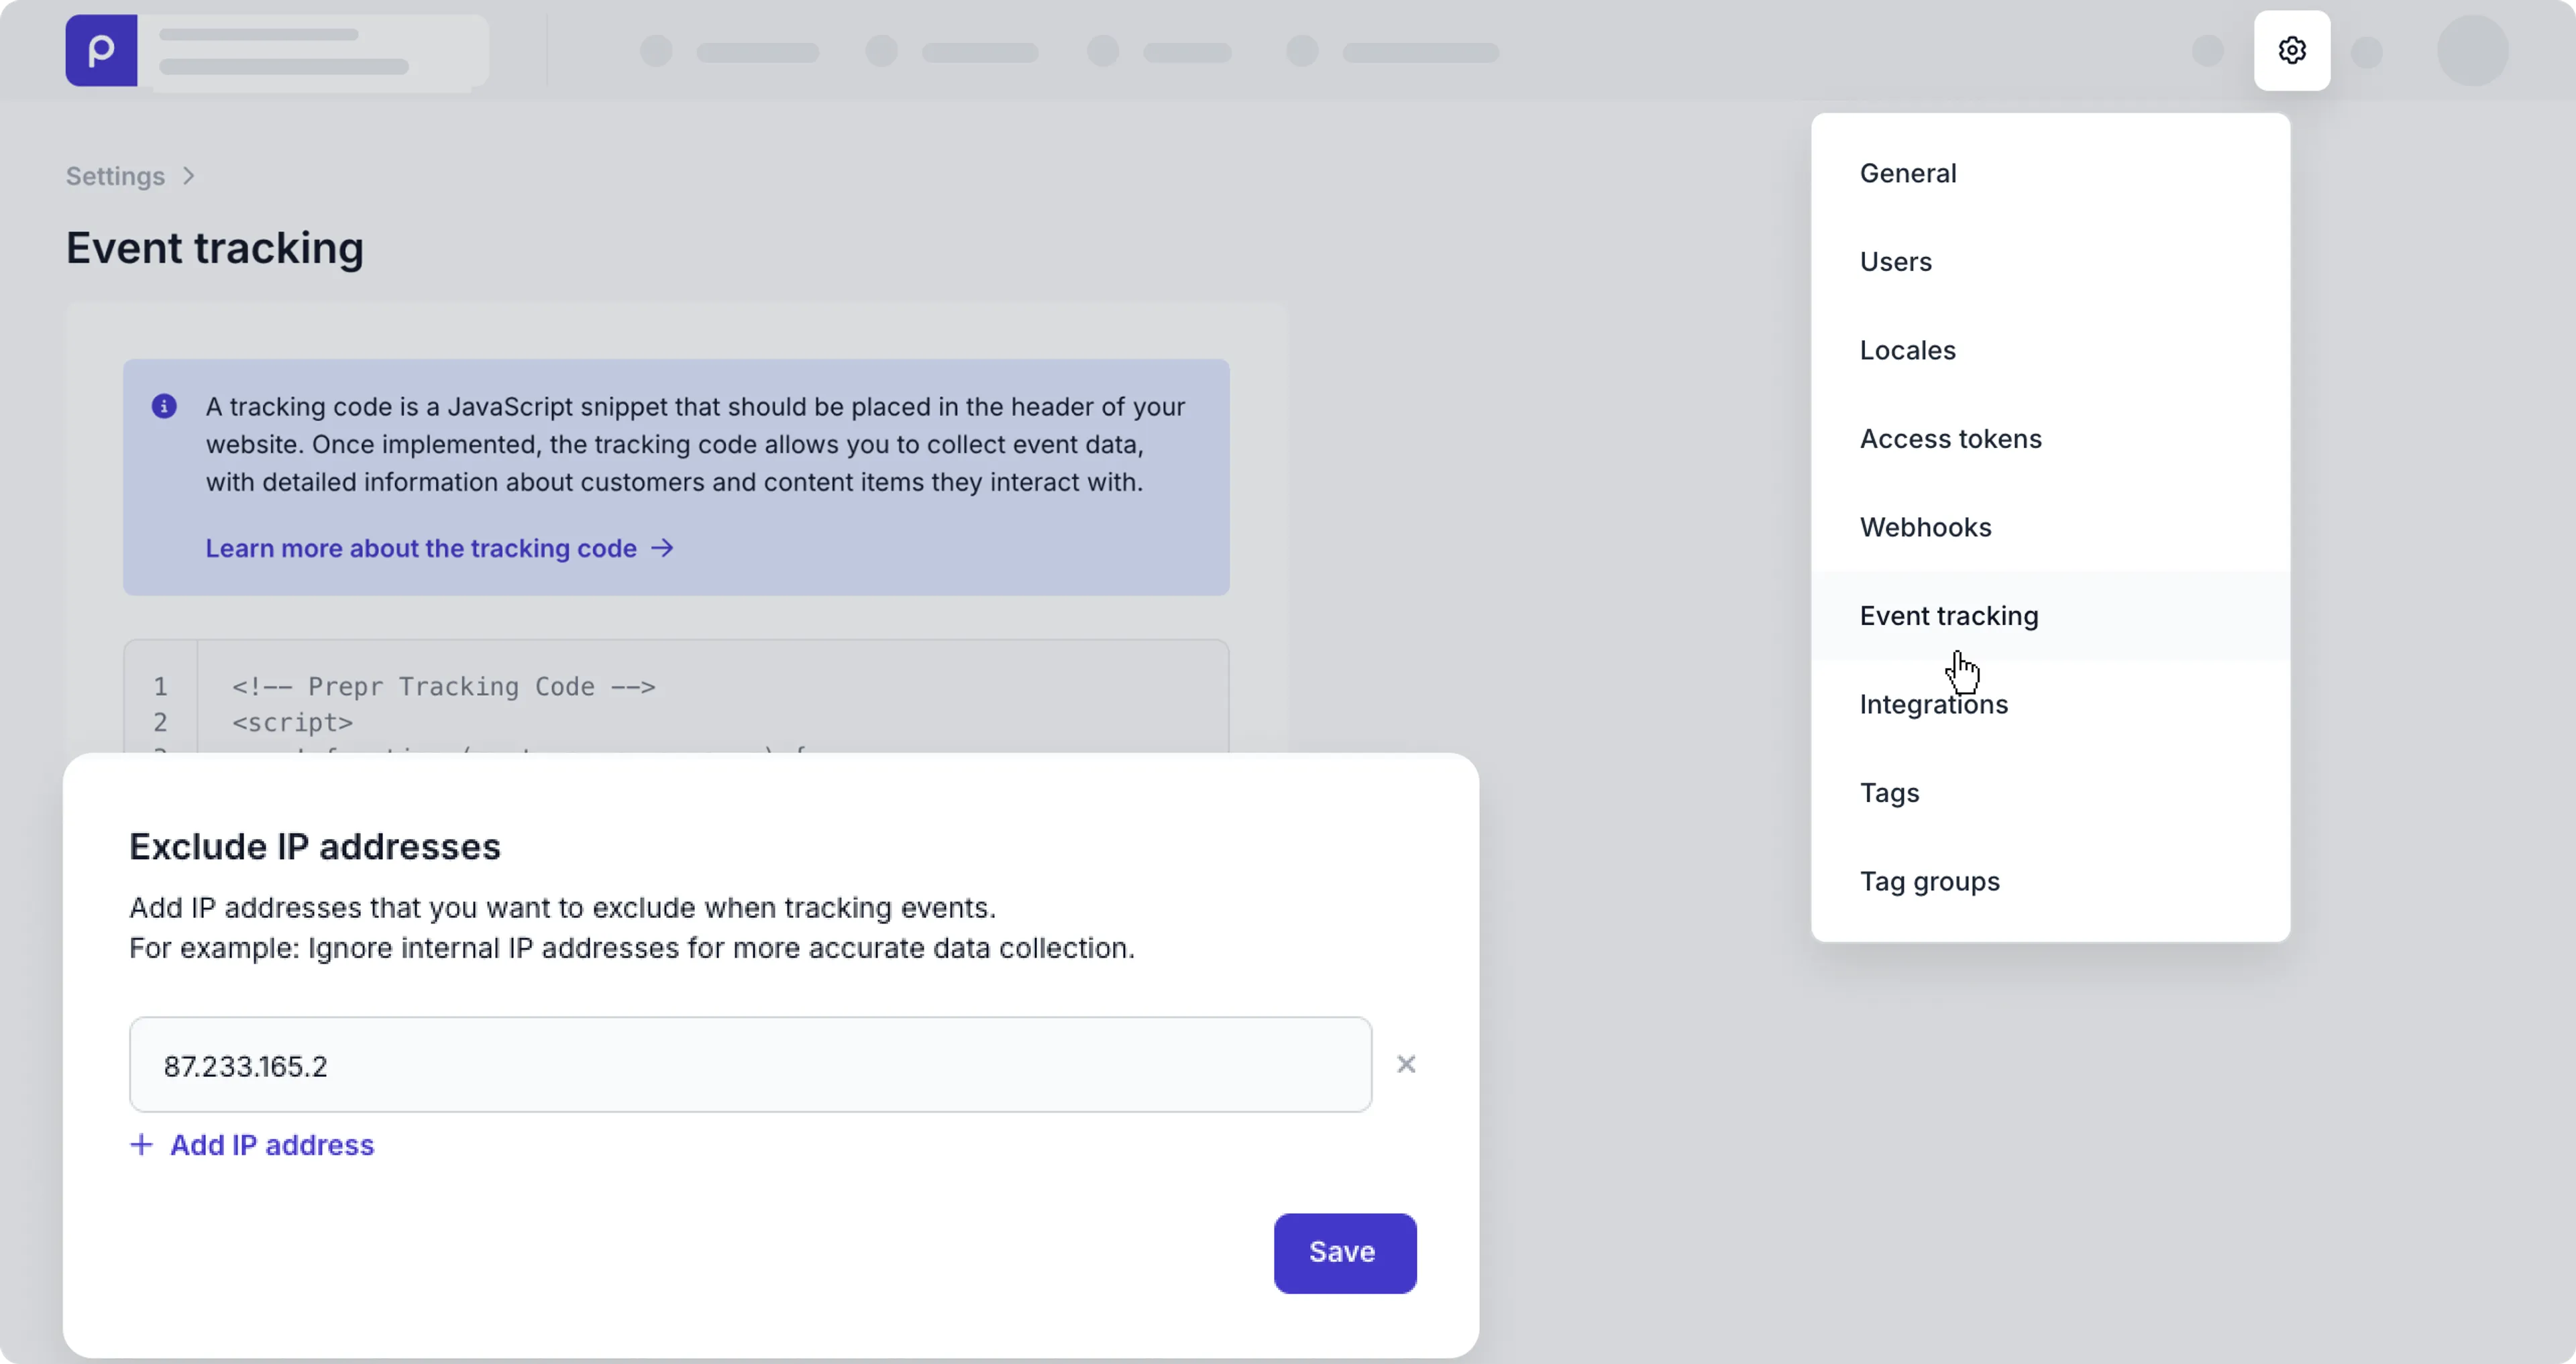Open General settings from the menu
Image resolution: width=2576 pixels, height=1364 pixels.
coord(1907,173)
